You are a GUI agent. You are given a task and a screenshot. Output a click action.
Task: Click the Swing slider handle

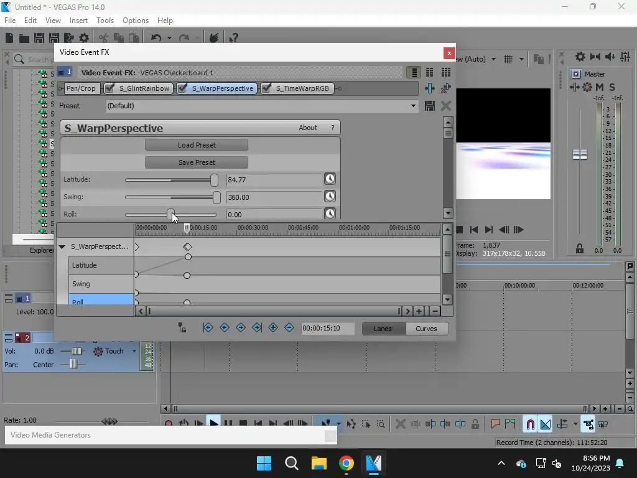[216, 197]
